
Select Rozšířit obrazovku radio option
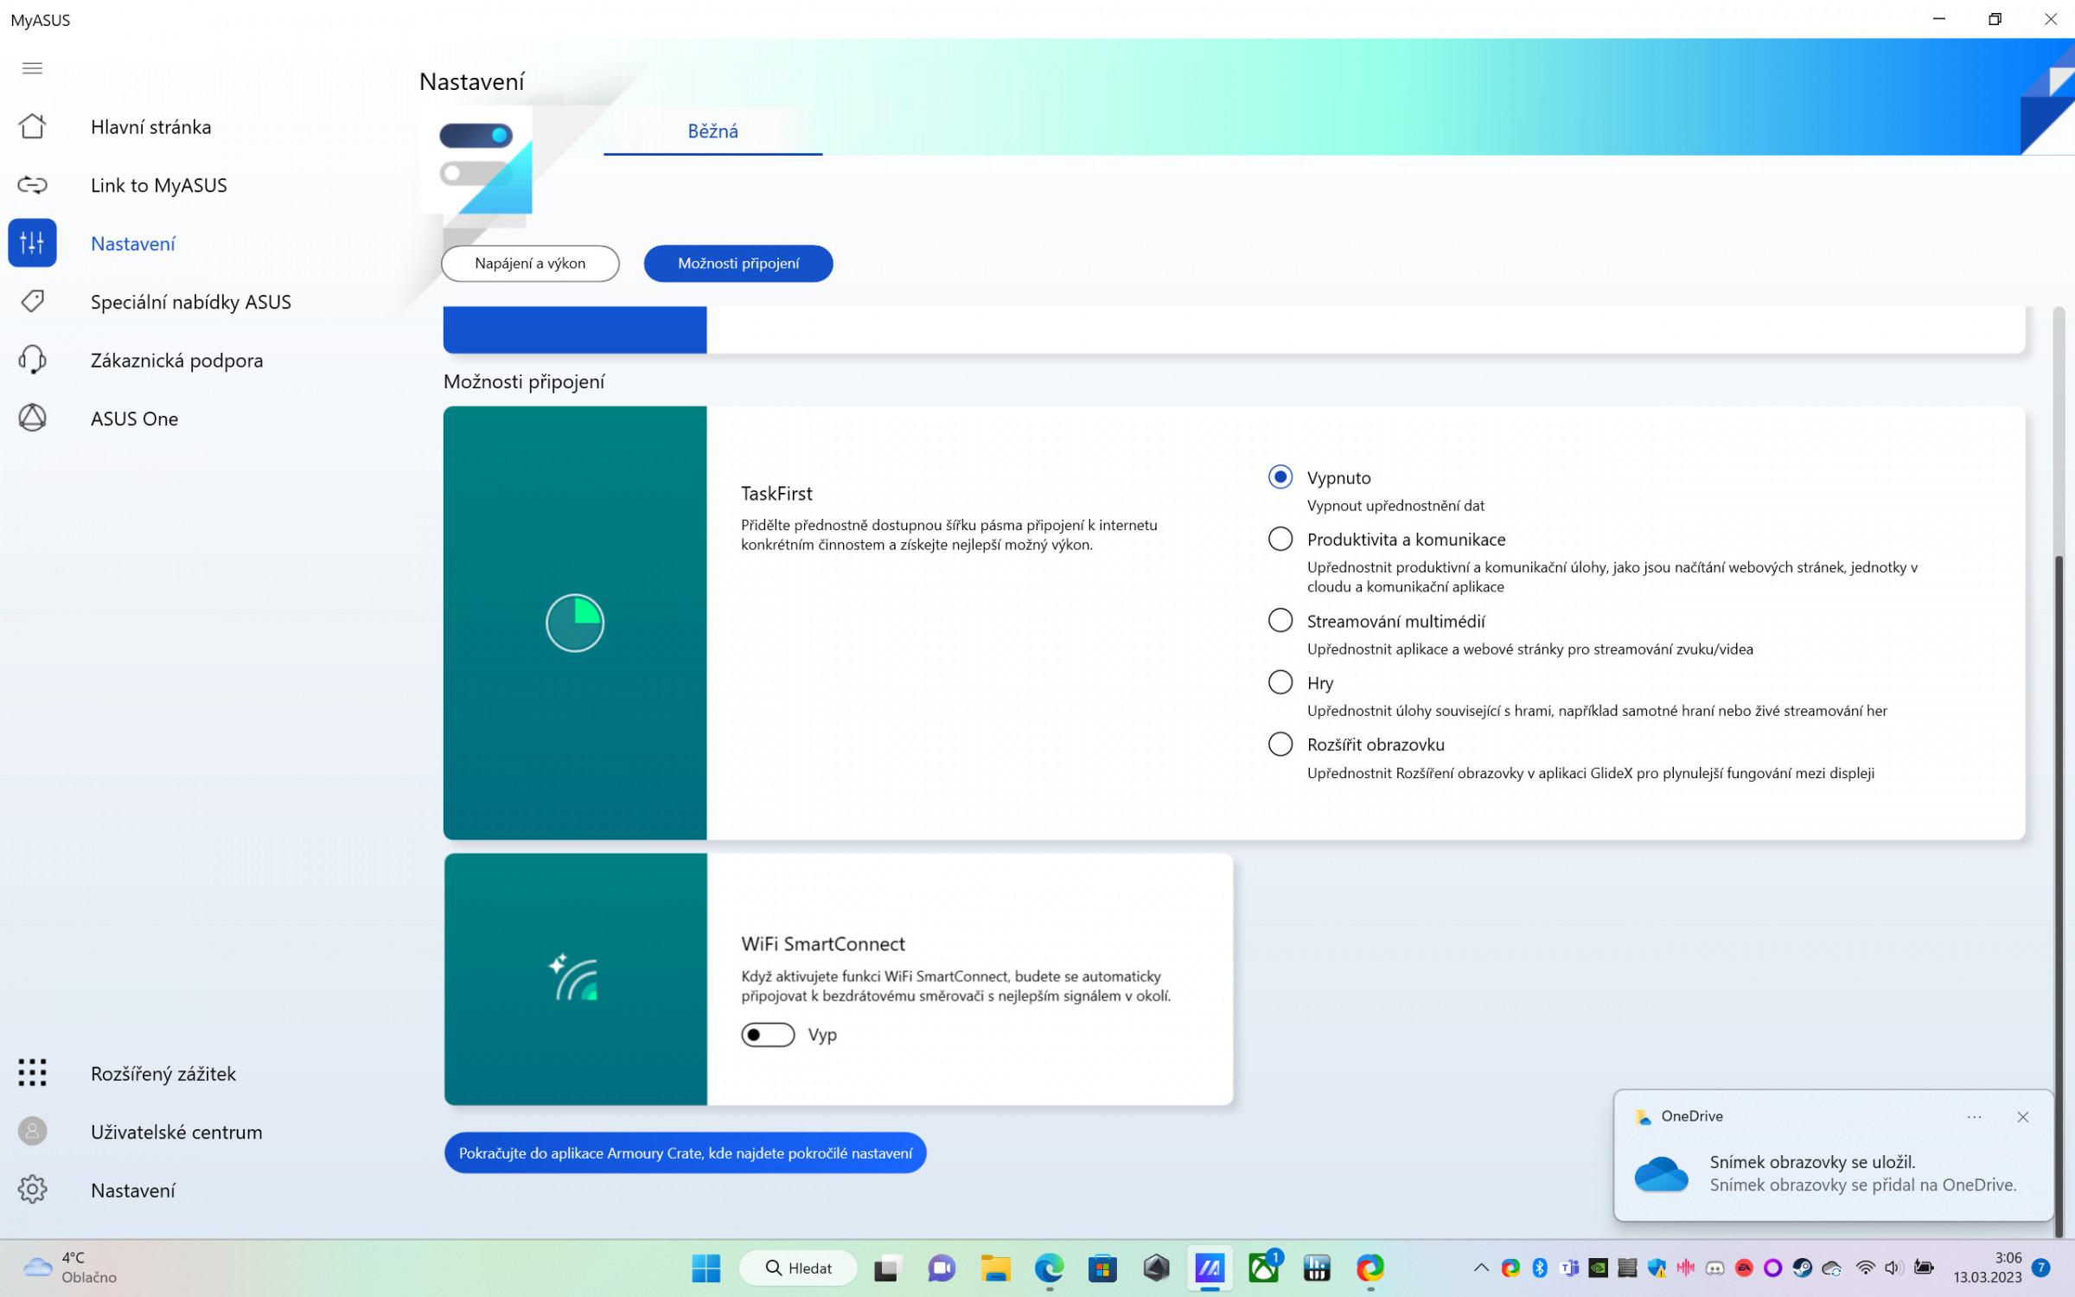click(1280, 744)
